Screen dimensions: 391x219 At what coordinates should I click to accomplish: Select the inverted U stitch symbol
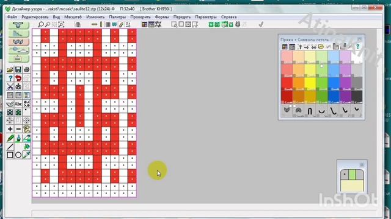tap(310, 111)
